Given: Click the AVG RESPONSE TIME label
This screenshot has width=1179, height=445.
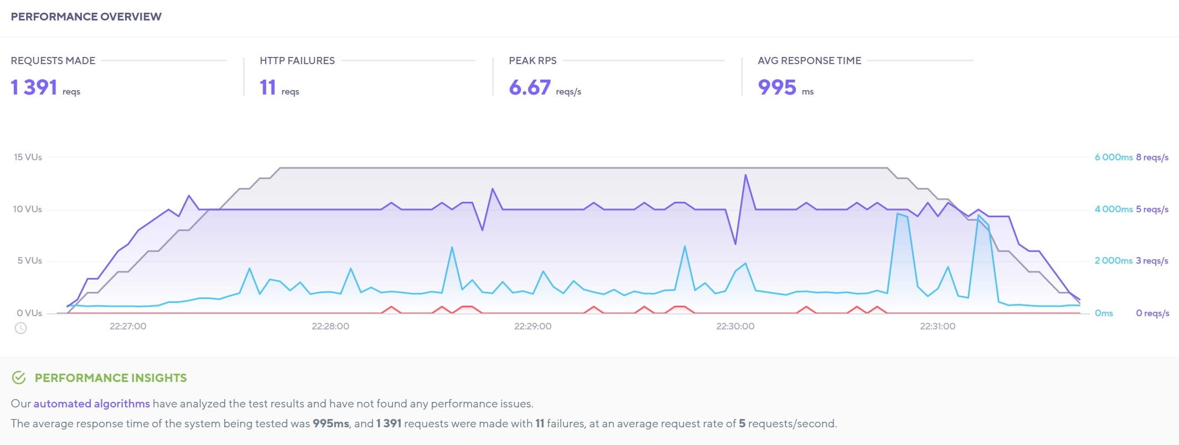Looking at the screenshot, I should click(x=809, y=60).
